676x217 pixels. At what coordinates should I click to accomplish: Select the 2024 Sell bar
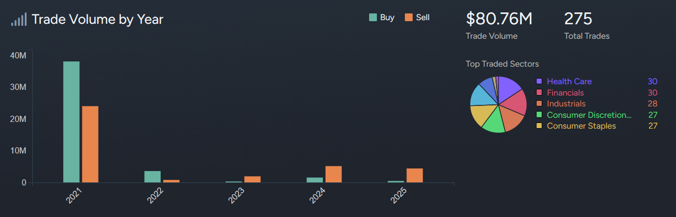tap(334, 174)
